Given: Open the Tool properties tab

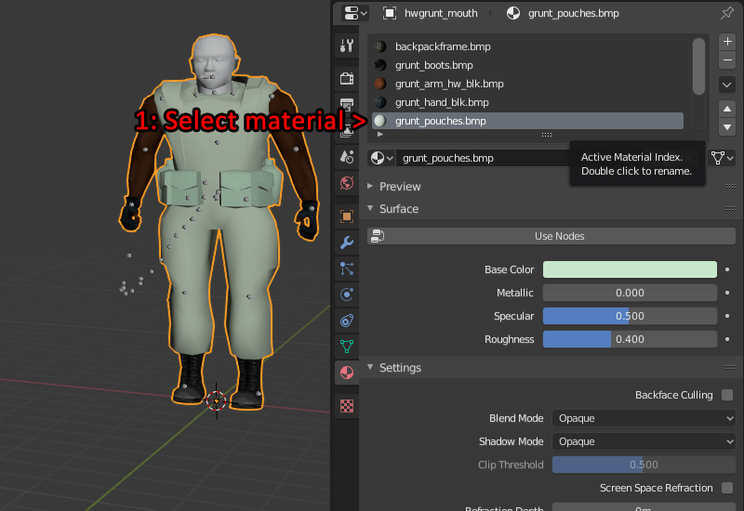Looking at the screenshot, I should point(347,46).
